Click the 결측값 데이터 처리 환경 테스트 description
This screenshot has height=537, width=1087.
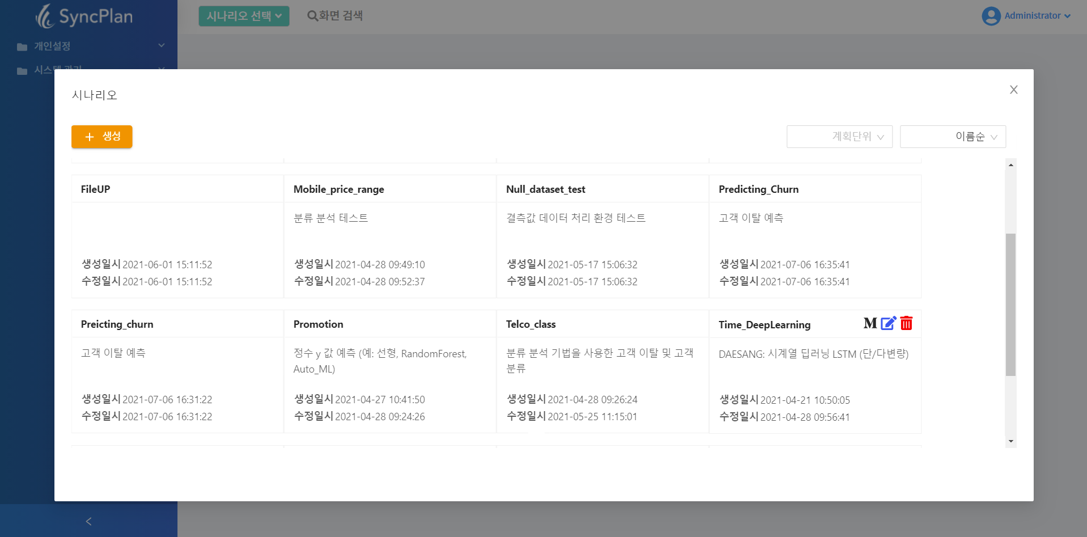(576, 218)
